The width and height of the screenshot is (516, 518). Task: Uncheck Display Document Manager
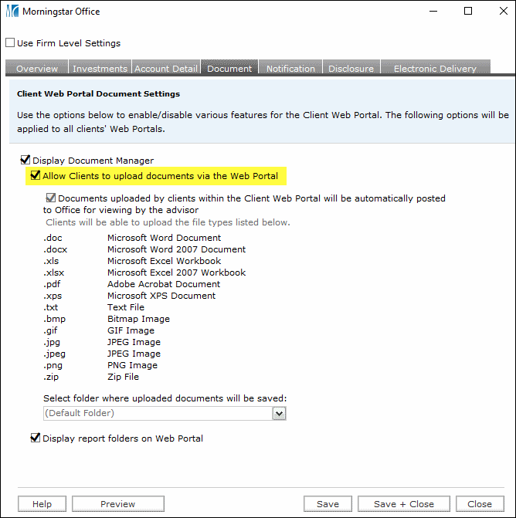tap(25, 161)
